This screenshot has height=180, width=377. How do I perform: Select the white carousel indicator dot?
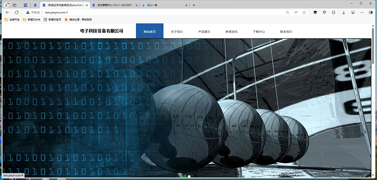(189, 176)
